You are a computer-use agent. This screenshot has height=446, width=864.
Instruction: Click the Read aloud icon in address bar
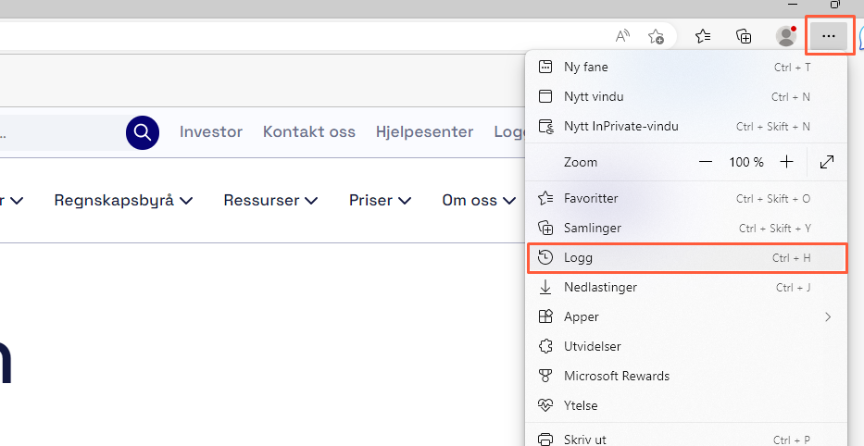623,36
